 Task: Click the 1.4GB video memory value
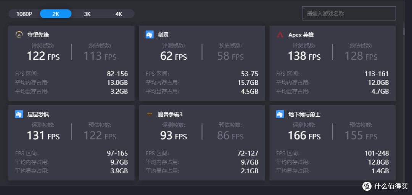[x=380, y=171]
